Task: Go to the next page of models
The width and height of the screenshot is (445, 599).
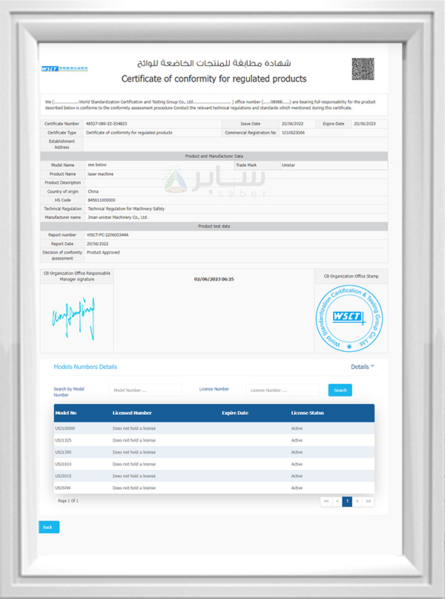Action: click(x=357, y=502)
